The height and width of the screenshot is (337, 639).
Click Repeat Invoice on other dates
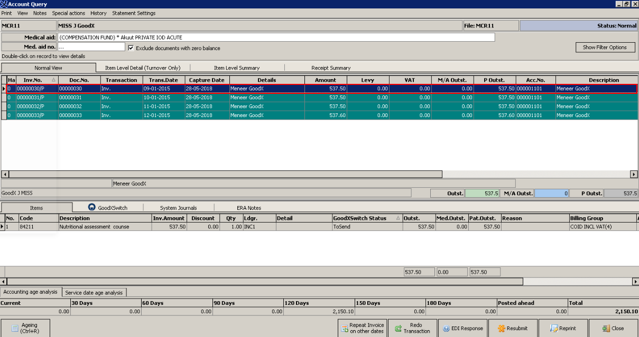click(363, 328)
